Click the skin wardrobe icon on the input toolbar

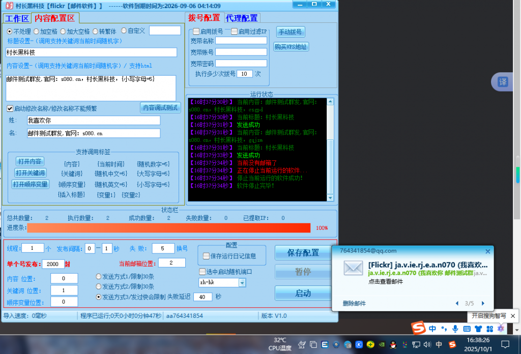(478, 328)
